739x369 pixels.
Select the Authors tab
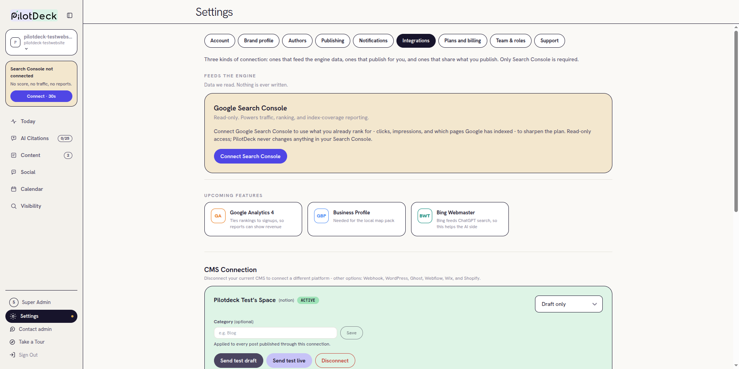click(298, 41)
